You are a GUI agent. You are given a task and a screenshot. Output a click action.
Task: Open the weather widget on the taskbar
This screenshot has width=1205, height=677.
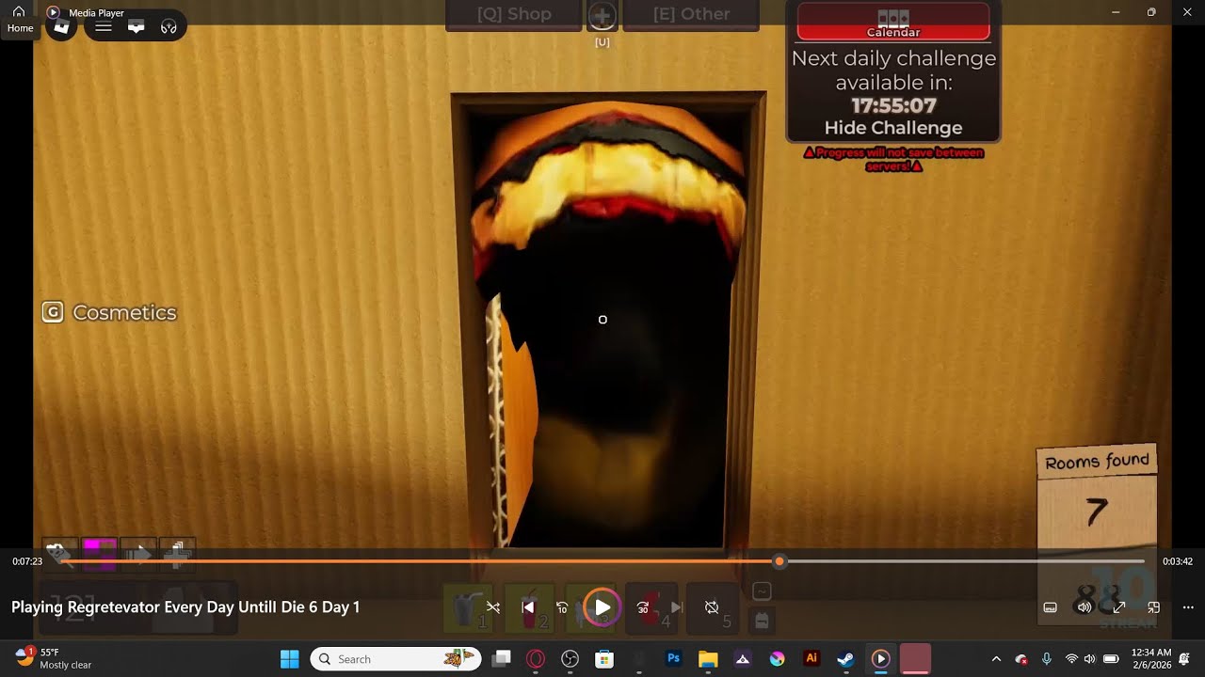54,658
